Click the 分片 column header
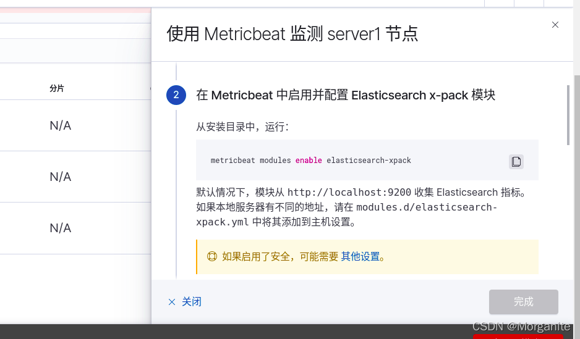 point(57,88)
